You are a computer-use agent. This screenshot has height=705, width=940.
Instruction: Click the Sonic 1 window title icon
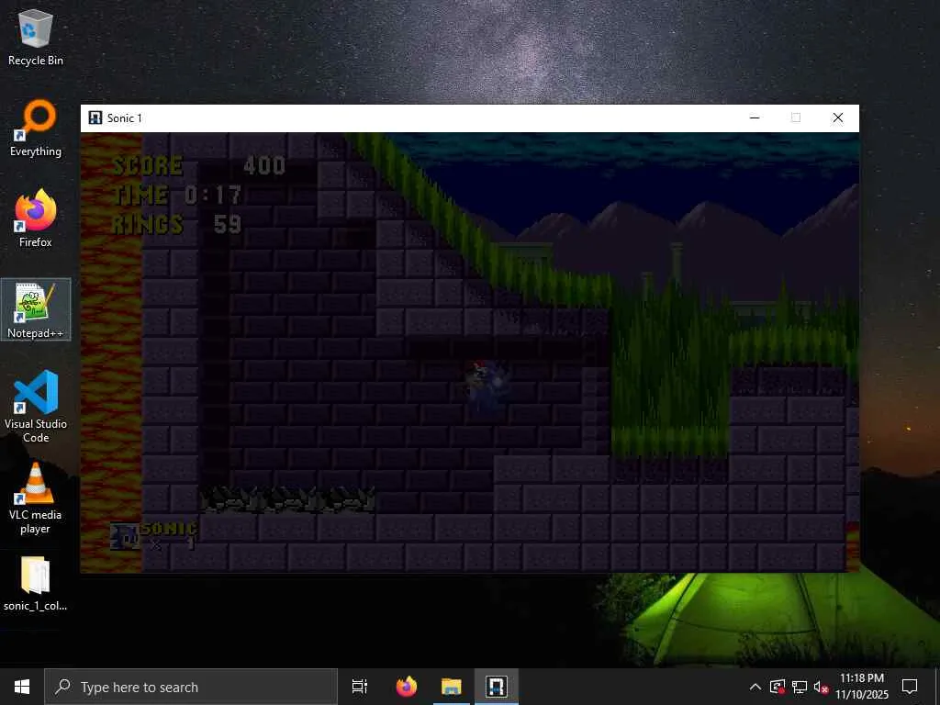coord(95,117)
